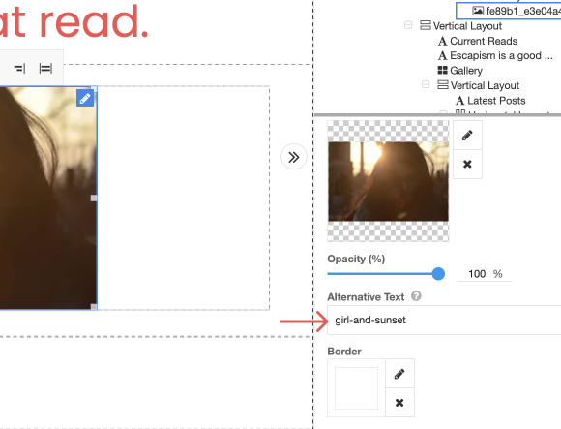Select the fe89b1_e3e04a image tree item
The width and height of the screenshot is (561, 429).
click(516, 11)
